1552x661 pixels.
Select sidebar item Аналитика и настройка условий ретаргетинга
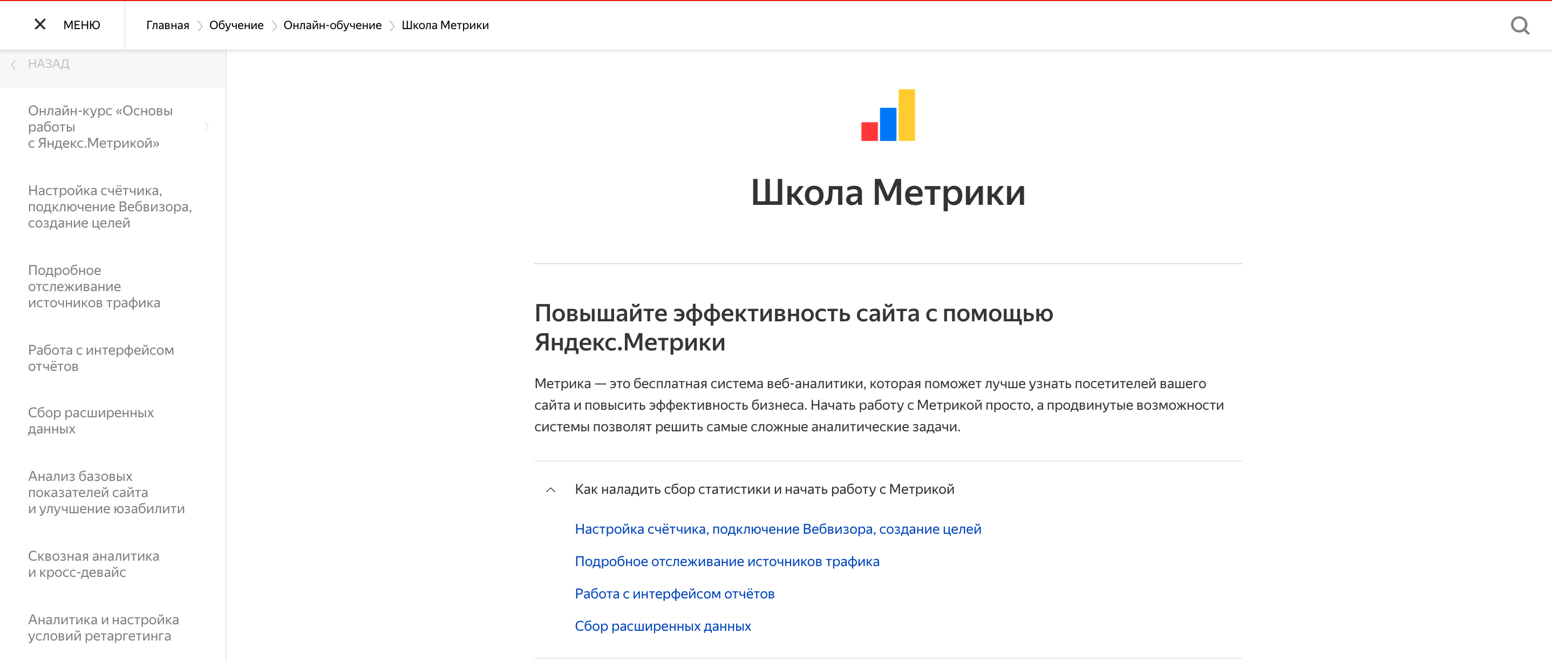103,627
